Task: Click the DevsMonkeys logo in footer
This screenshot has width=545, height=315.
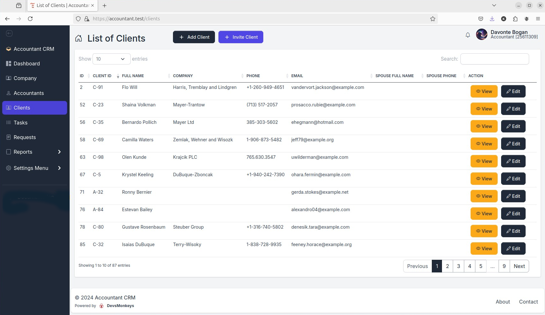Action: 101,306
